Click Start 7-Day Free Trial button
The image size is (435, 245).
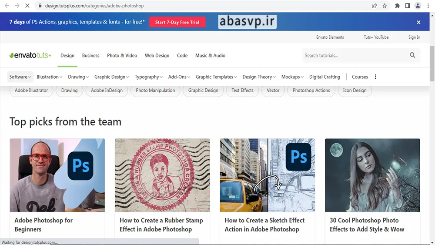point(177,22)
